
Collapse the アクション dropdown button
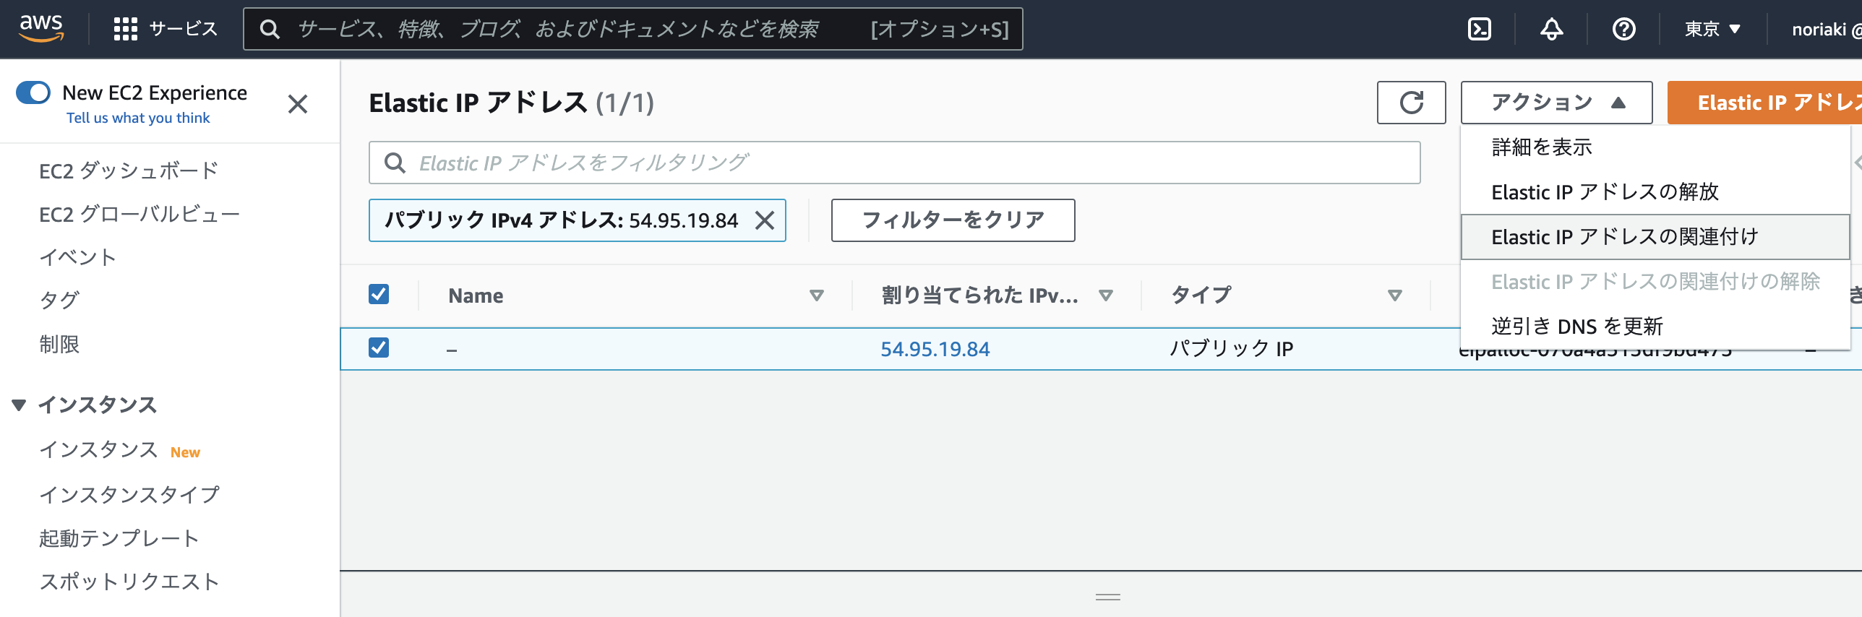pyautogui.click(x=1556, y=103)
